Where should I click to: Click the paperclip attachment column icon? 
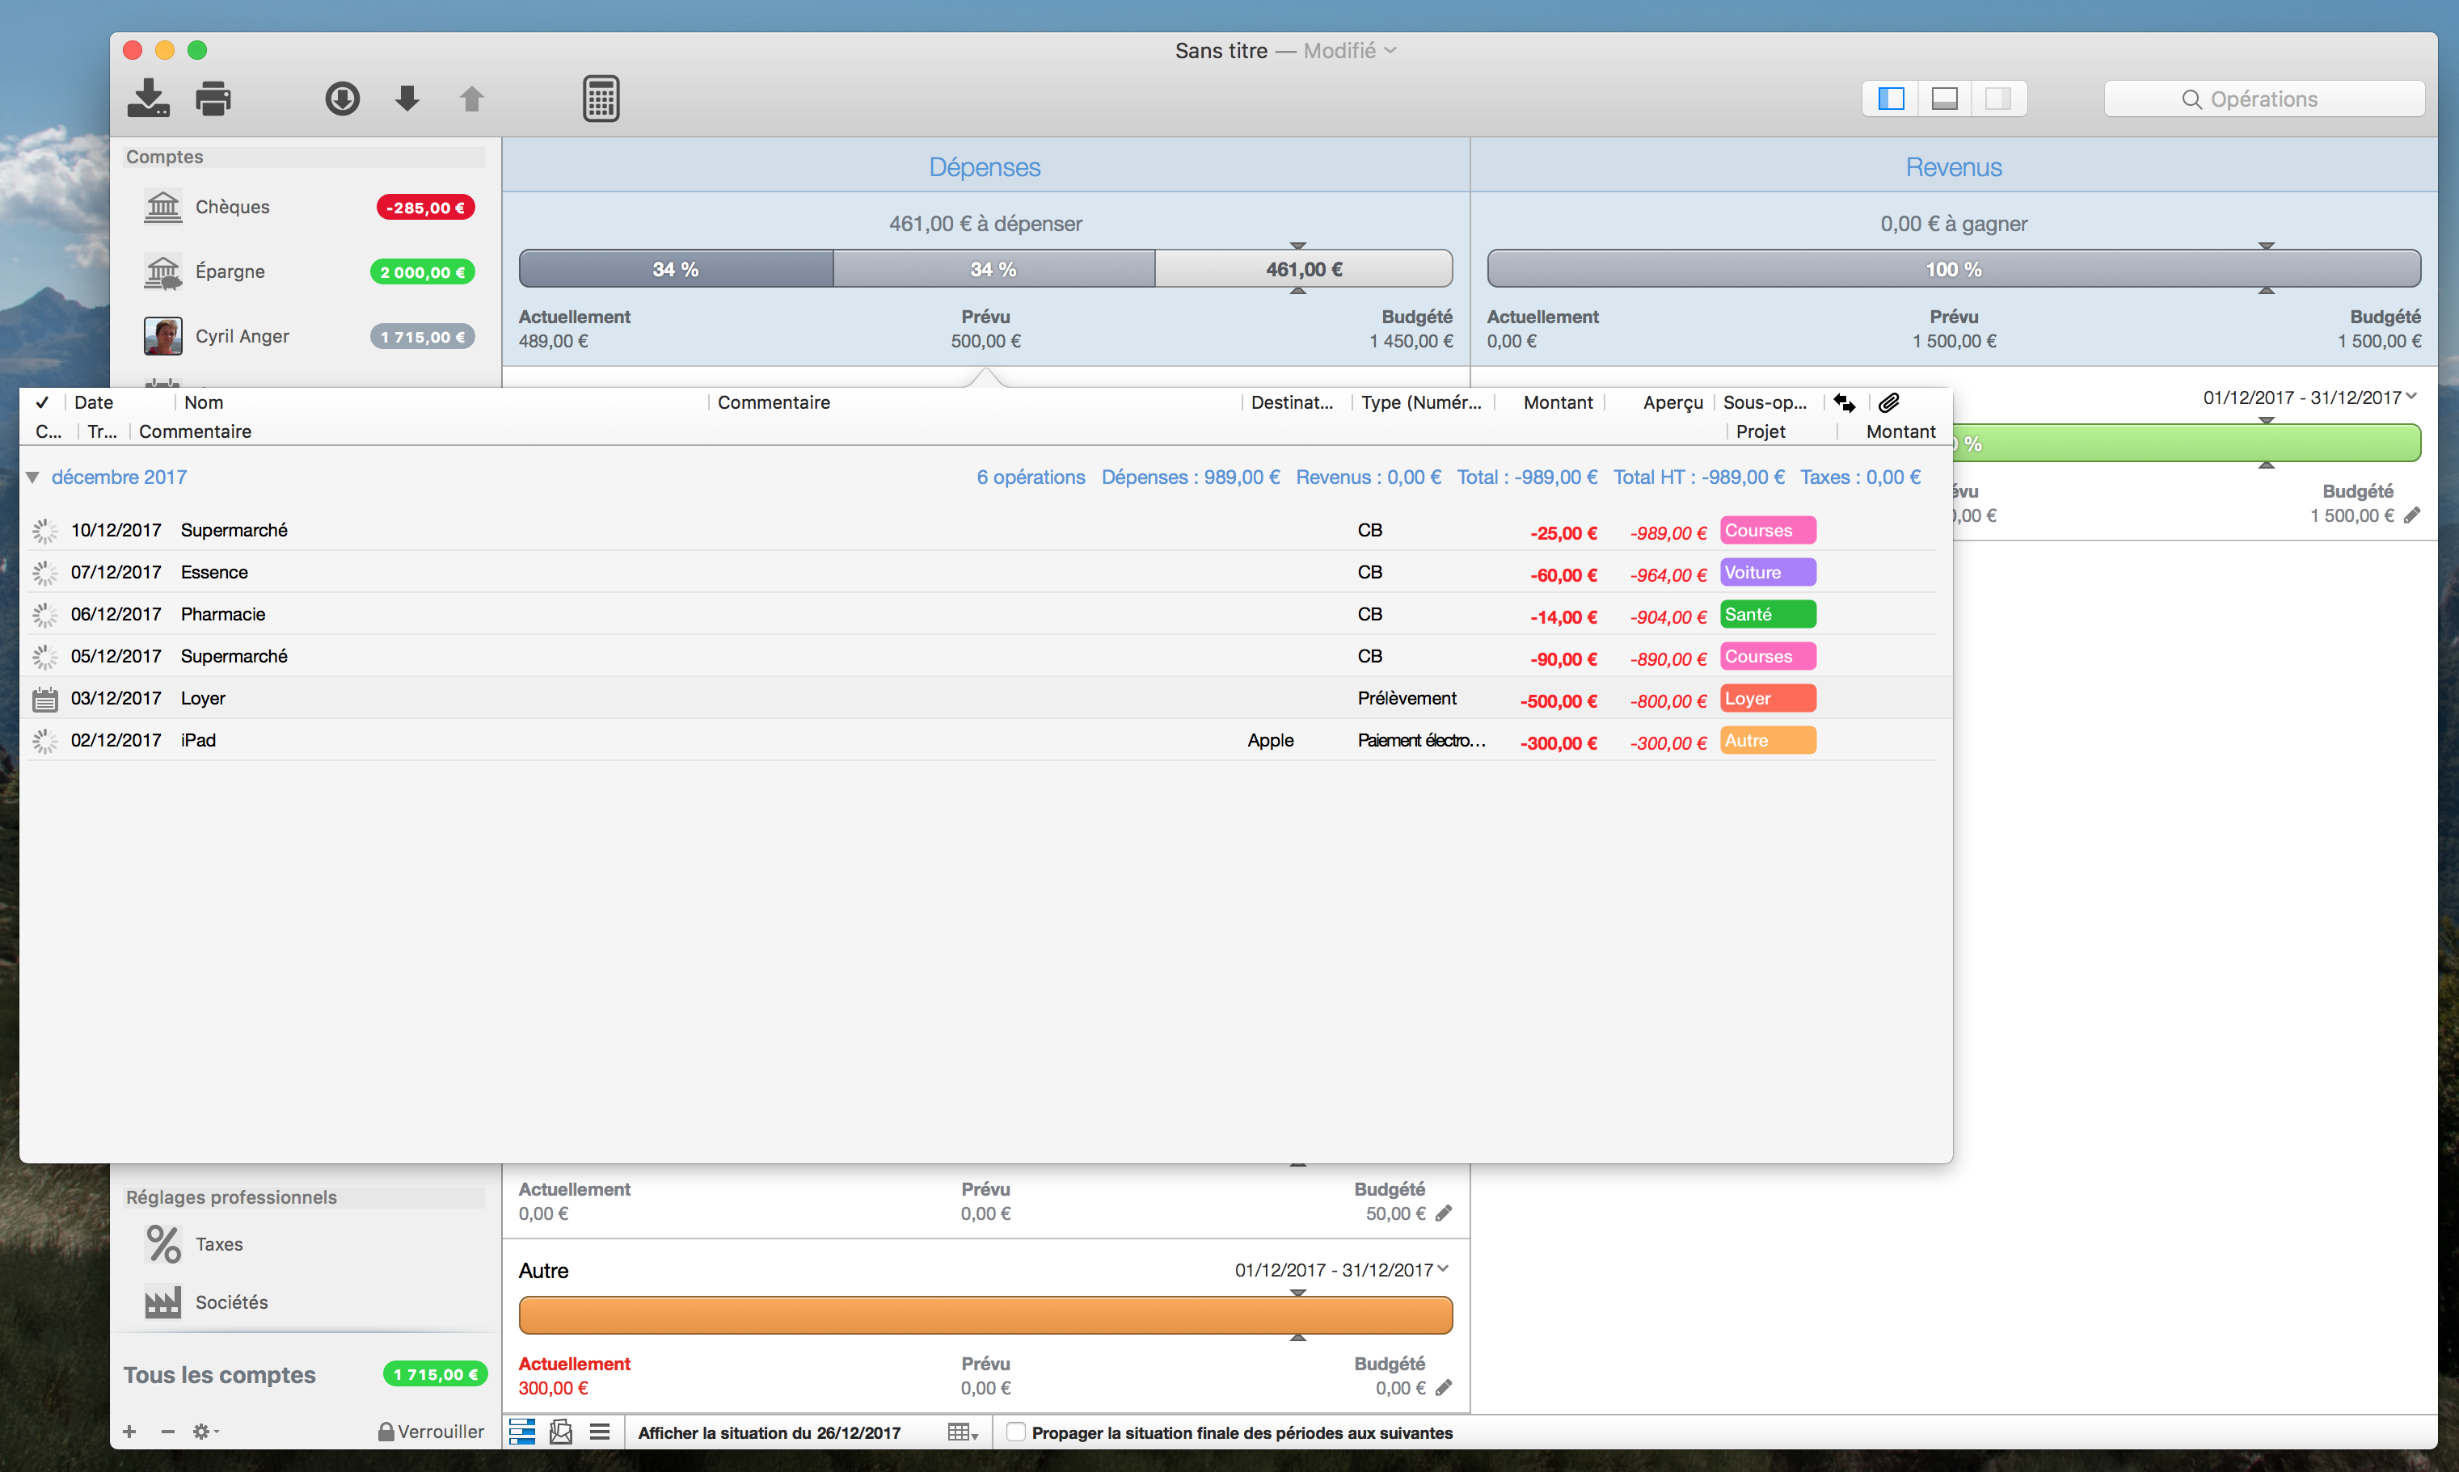[x=1888, y=402]
